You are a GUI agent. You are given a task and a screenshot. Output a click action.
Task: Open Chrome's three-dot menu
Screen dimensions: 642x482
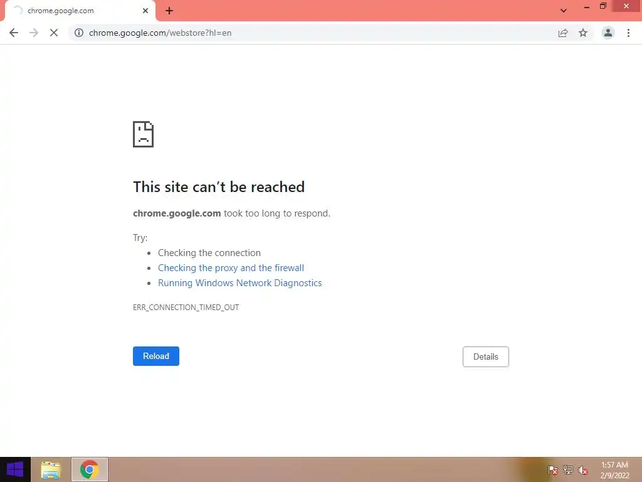[628, 33]
